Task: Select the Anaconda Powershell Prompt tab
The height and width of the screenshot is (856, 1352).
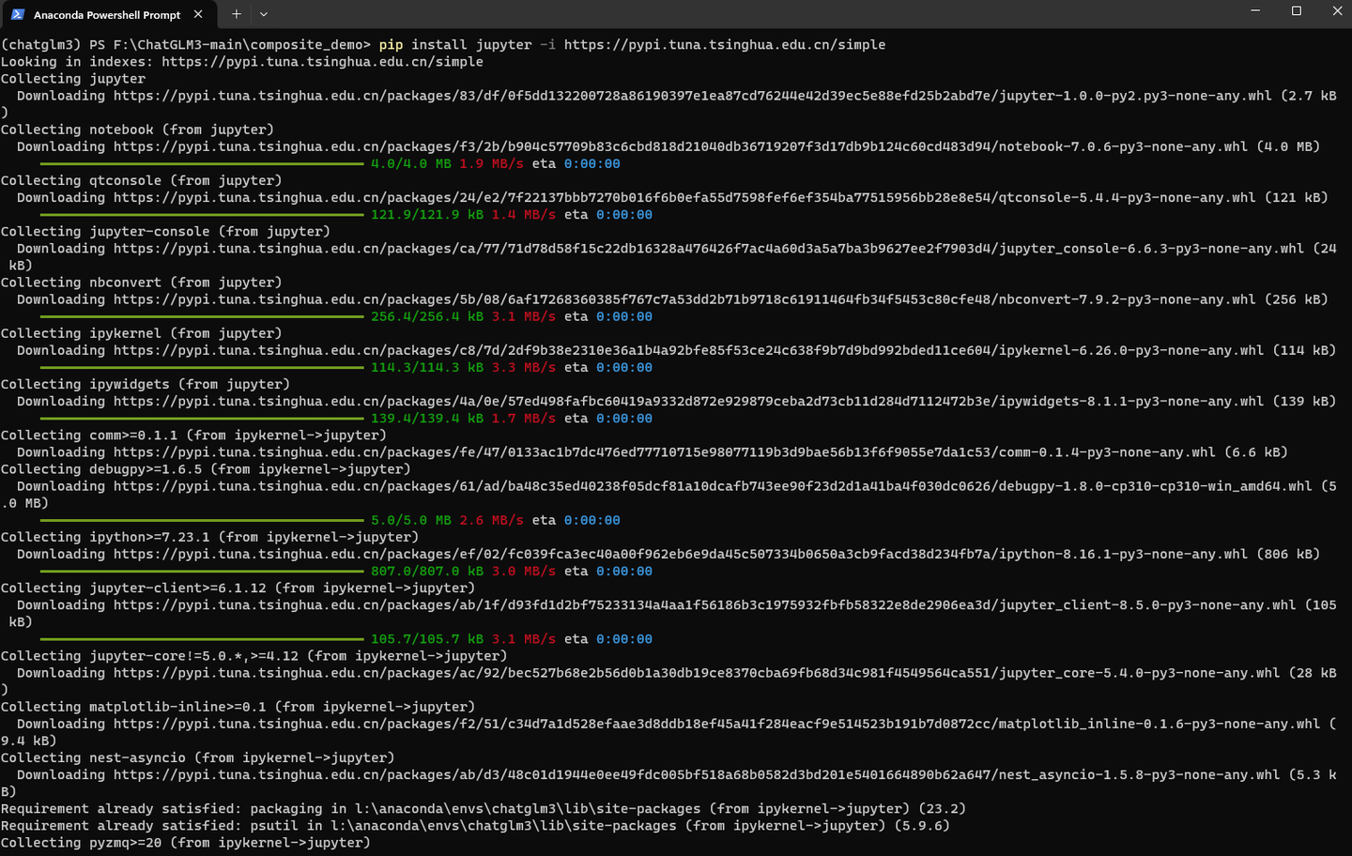Action: [108, 14]
